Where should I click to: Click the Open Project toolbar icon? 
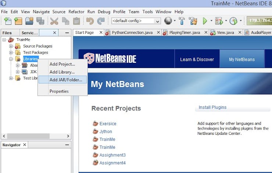pos(29,21)
